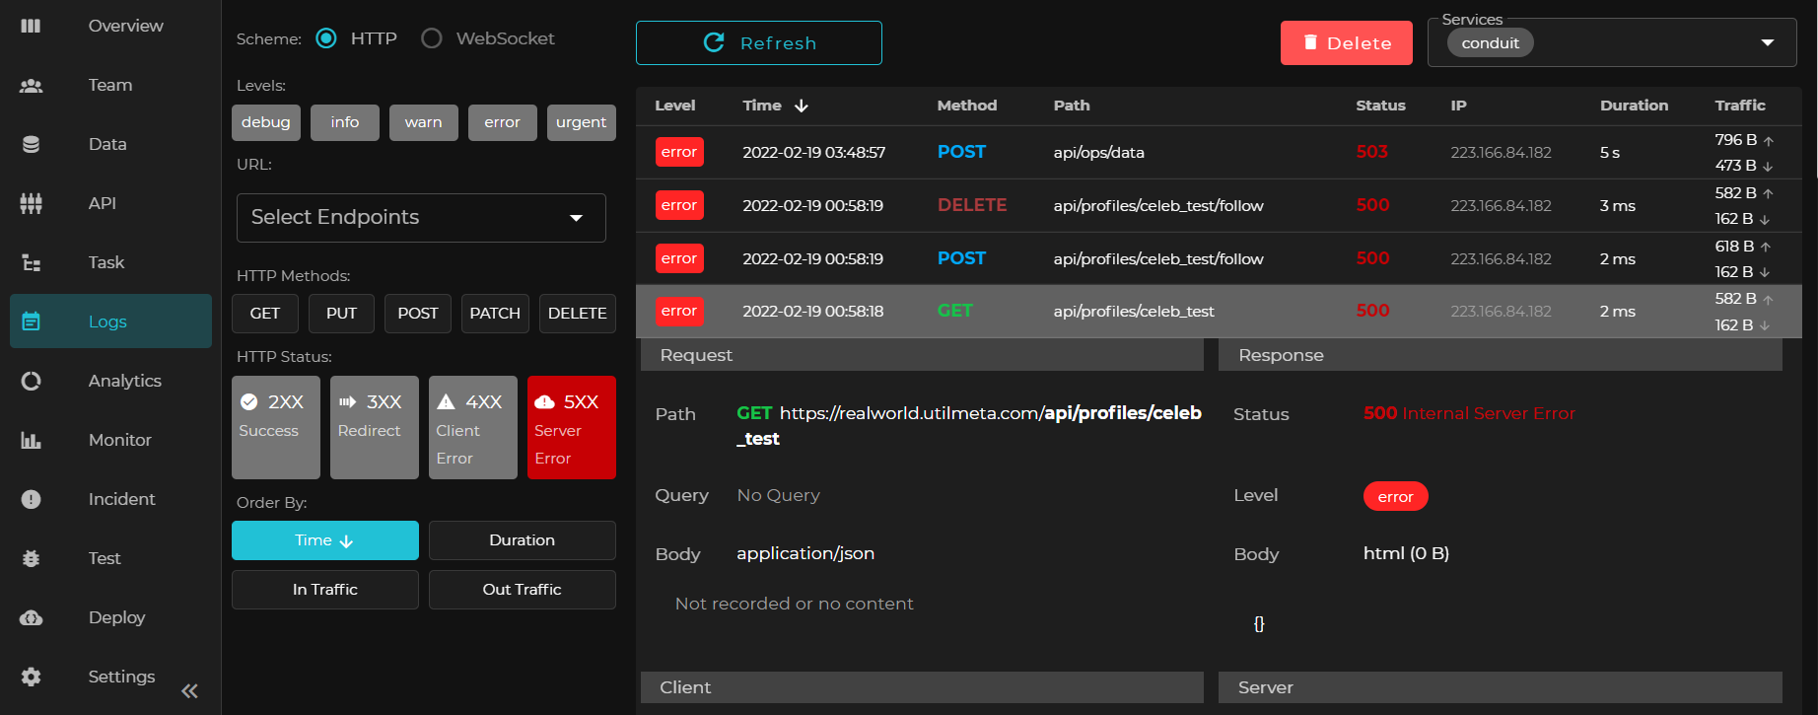This screenshot has width=1818, height=715.
Task: Open the Team menu item
Action: (110, 85)
